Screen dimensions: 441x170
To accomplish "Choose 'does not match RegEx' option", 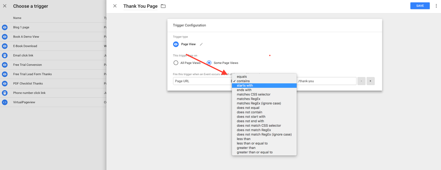I will 264,130.
